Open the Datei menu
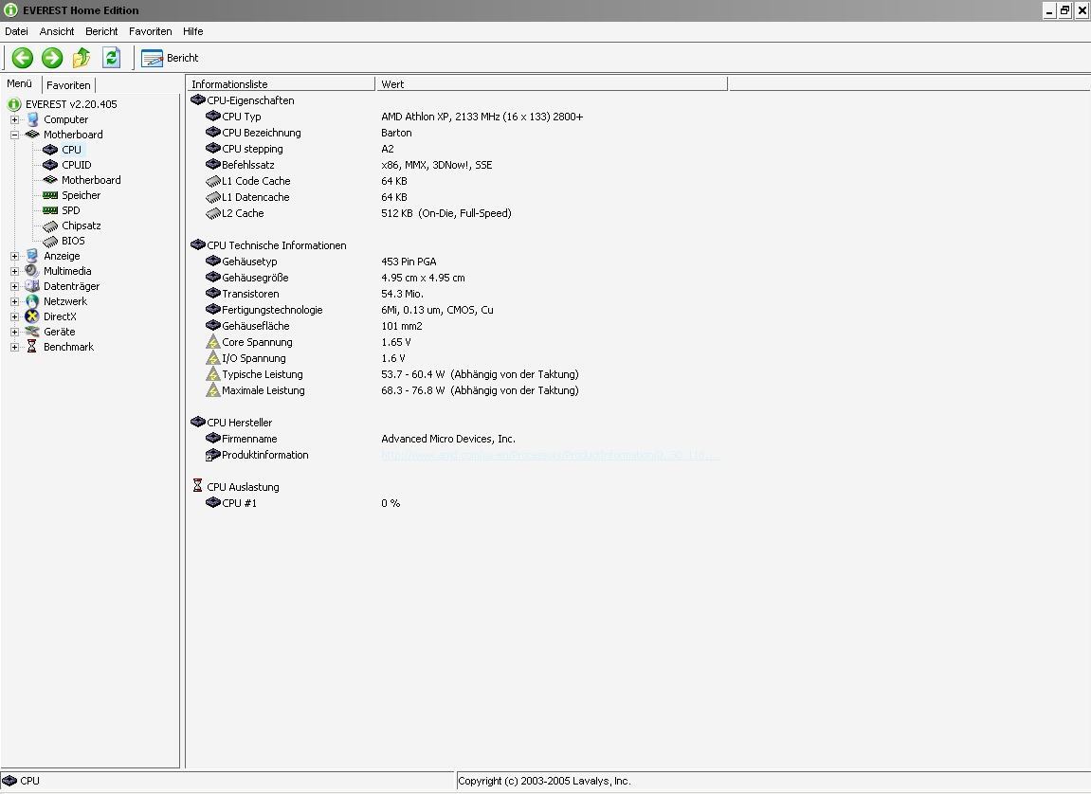The width and height of the screenshot is (1091, 794). pos(17,31)
